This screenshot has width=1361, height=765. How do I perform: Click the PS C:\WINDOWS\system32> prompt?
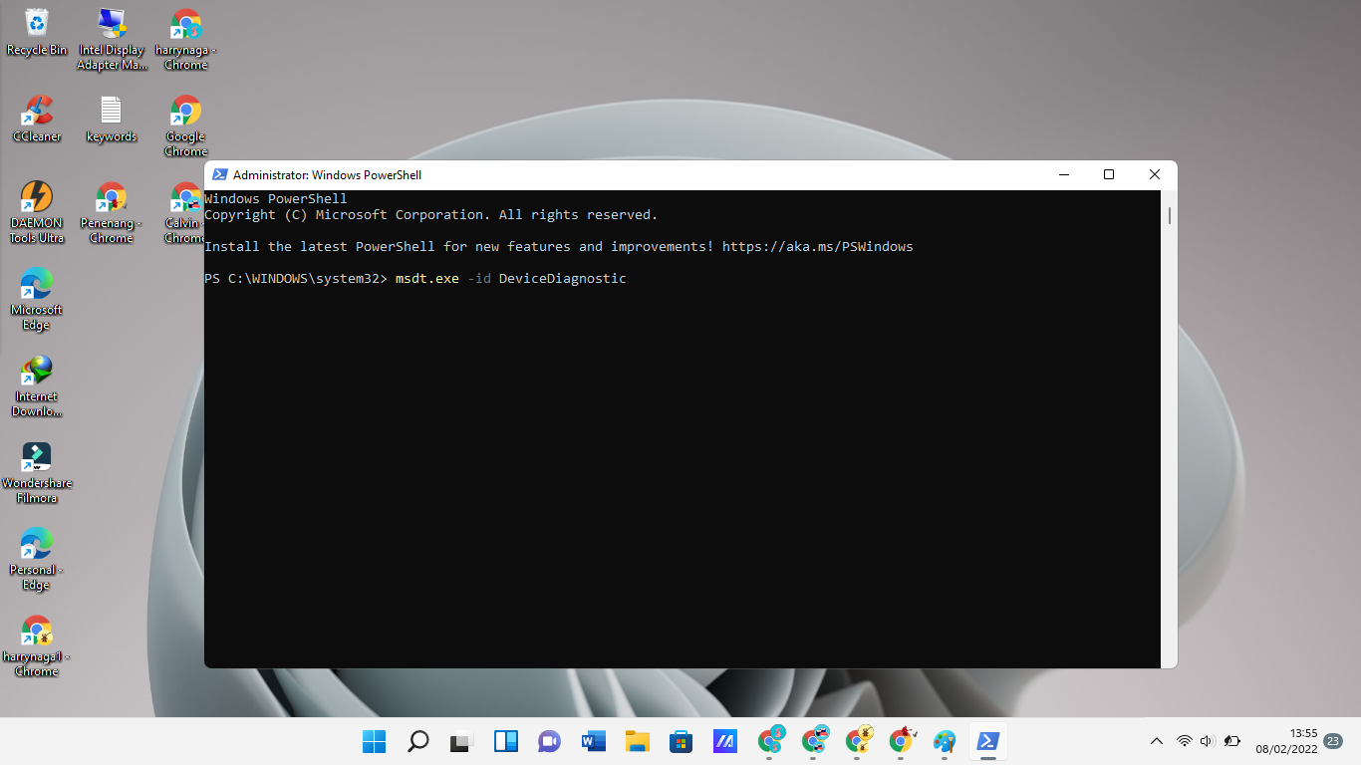296,278
